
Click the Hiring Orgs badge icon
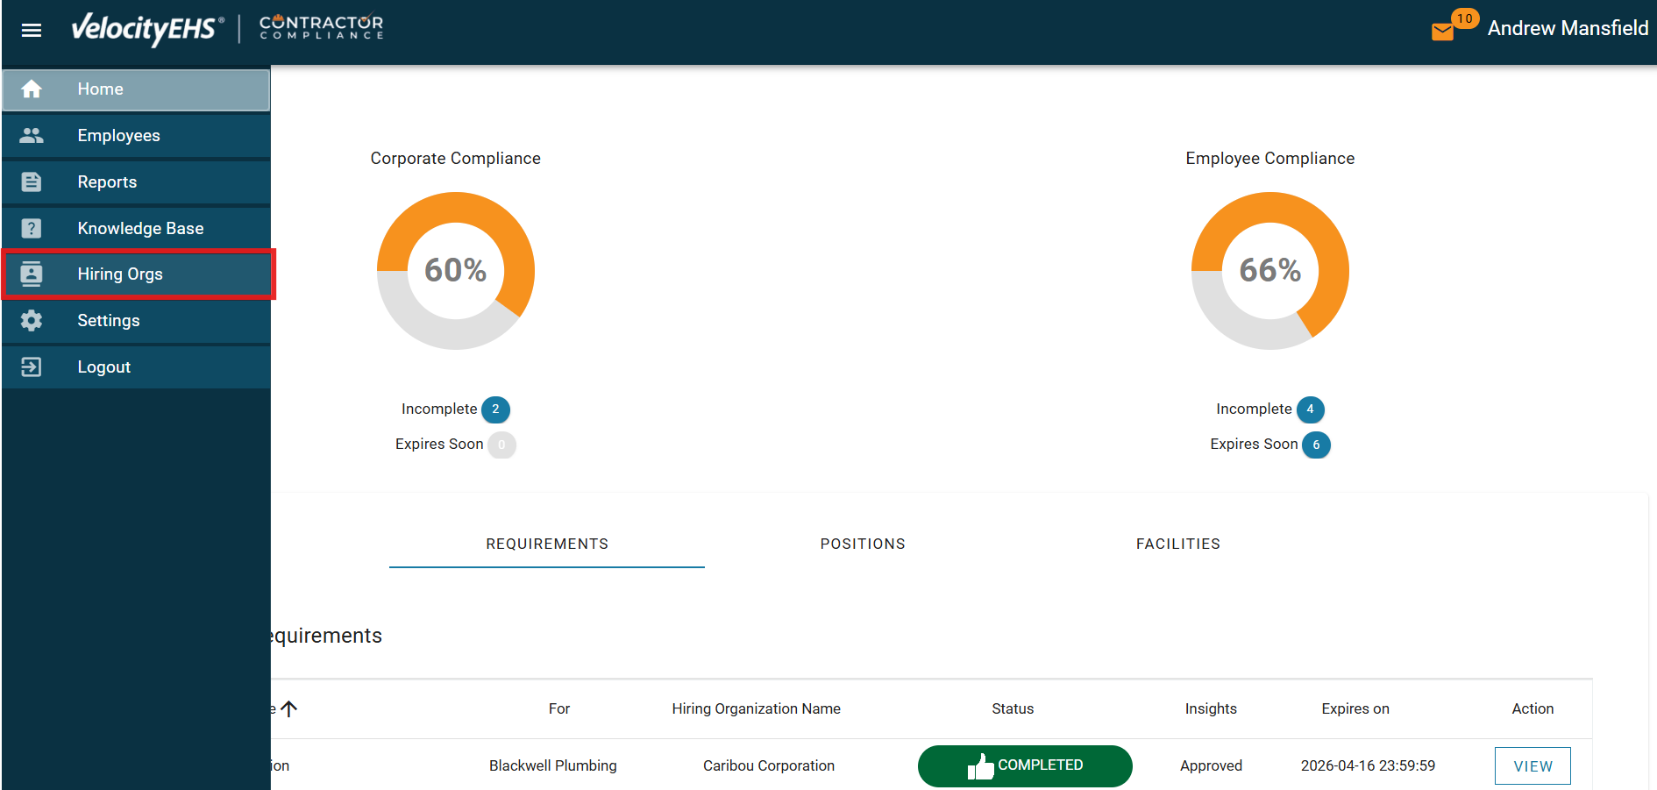32,274
